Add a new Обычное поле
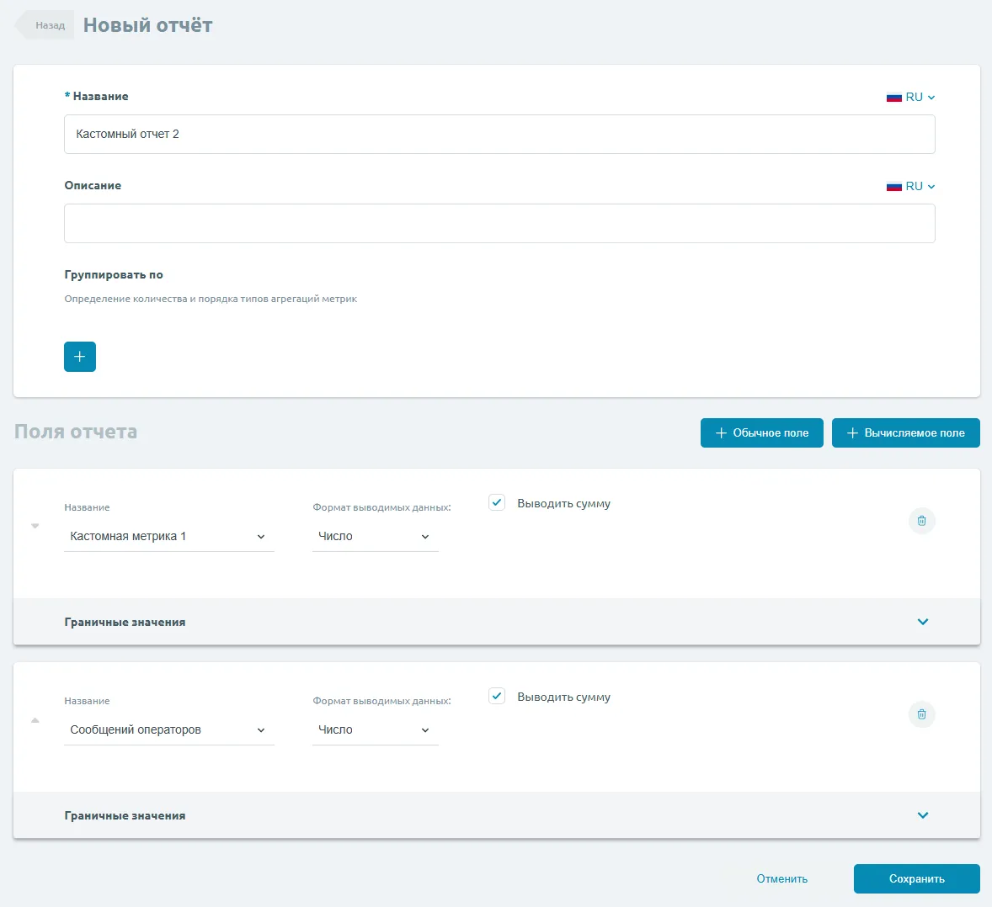The image size is (992, 907). [x=761, y=433]
